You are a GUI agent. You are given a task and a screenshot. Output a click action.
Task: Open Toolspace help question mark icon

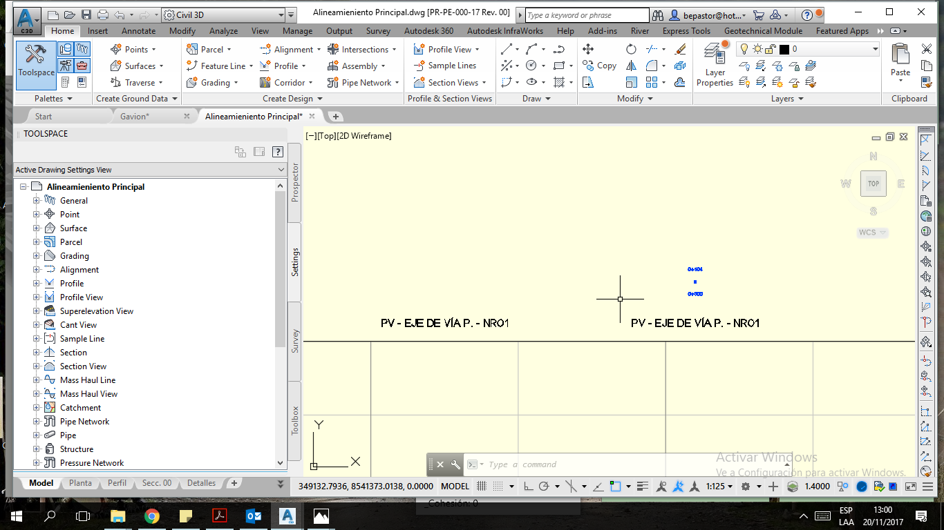pyautogui.click(x=278, y=152)
